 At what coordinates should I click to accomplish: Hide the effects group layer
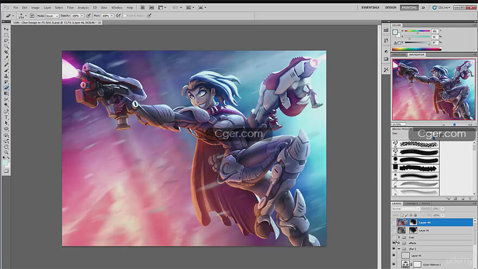(x=394, y=243)
